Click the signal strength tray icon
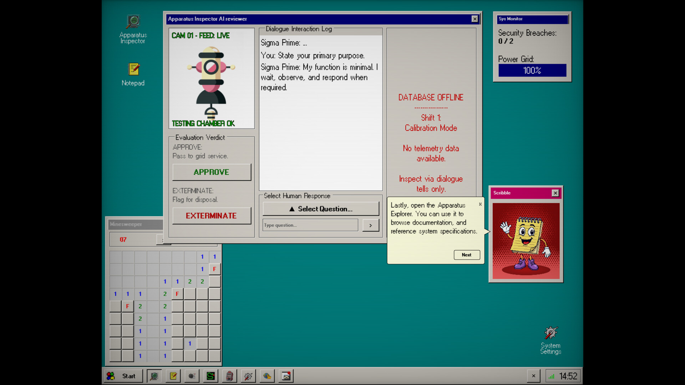This screenshot has width=685, height=385. click(552, 376)
